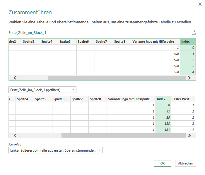Select Index column header in bottom table
This screenshot has height=175, width=205.
click(163, 99)
